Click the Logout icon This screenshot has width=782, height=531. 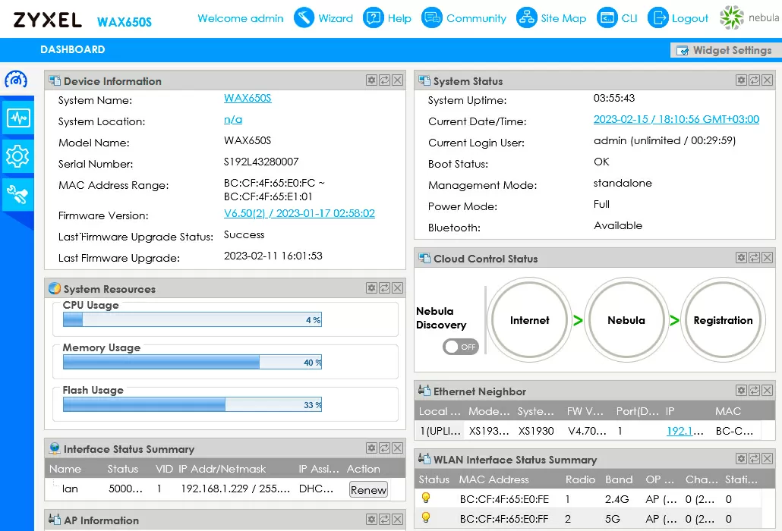tap(657, 18)
